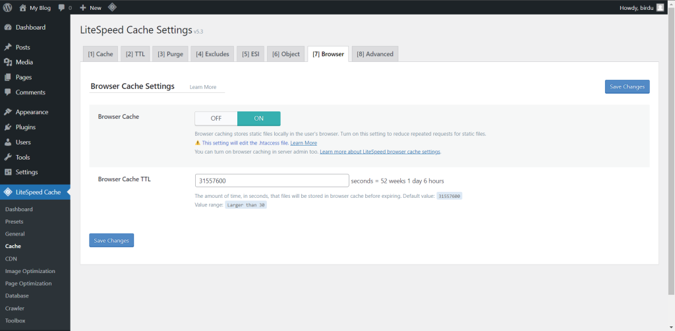Click the Comments icon in sidebar
The image size is (675, 331).
click(8, 92)
